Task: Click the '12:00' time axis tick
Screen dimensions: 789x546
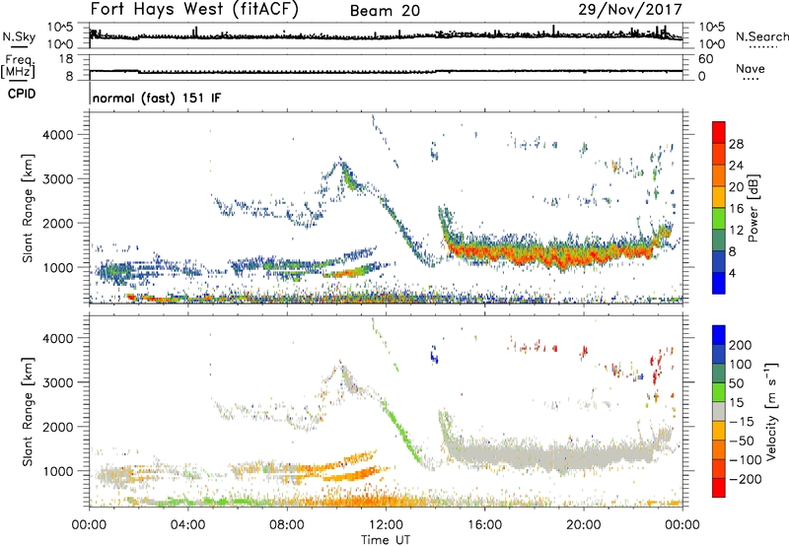Action: (386, 525)
